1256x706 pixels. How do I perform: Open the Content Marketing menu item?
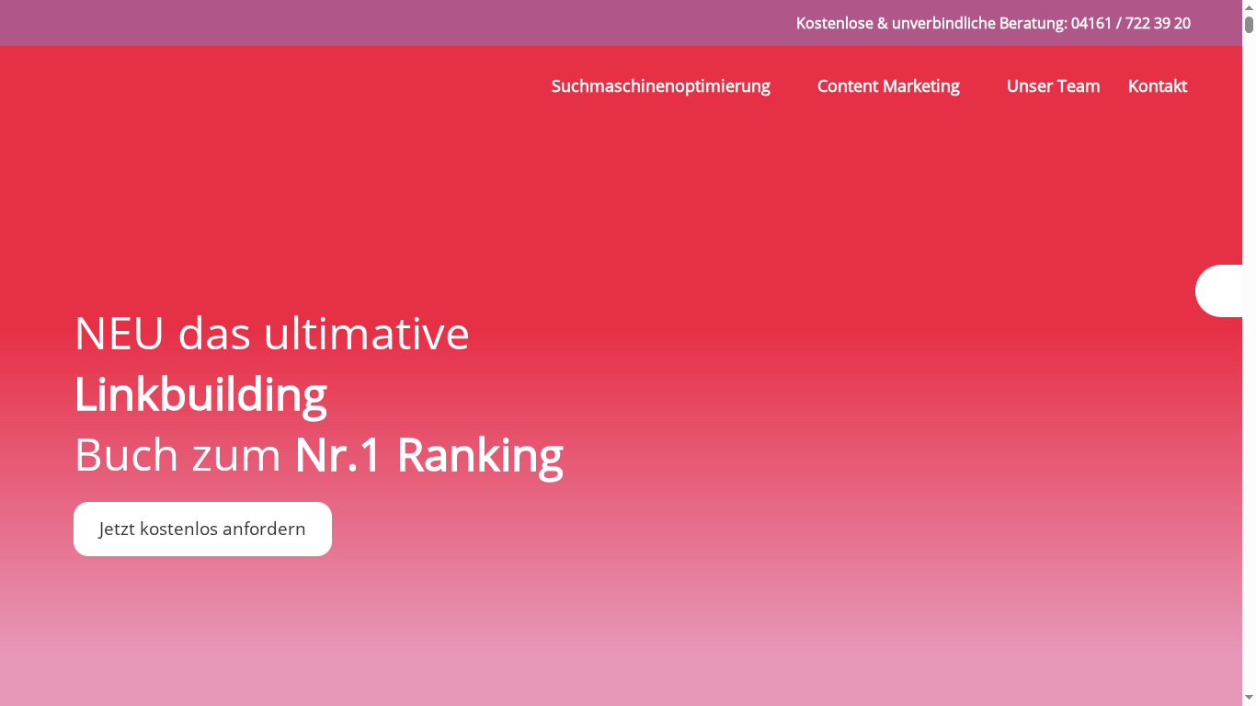[x=887, y=86]
